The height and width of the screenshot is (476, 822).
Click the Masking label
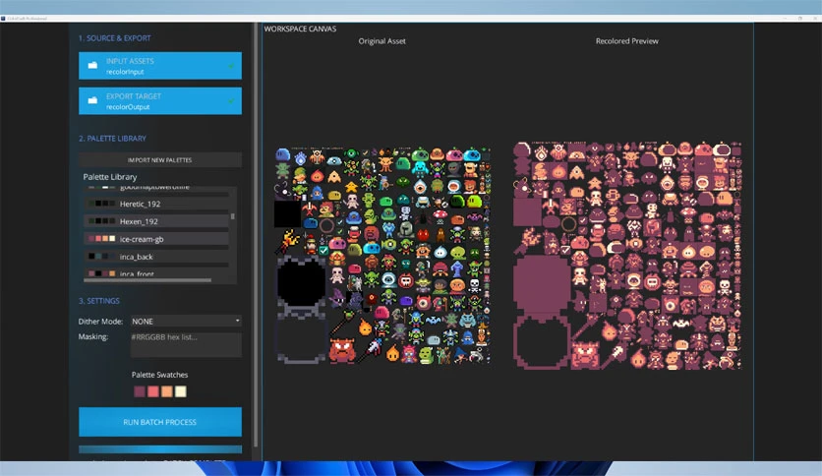[93, 336]
